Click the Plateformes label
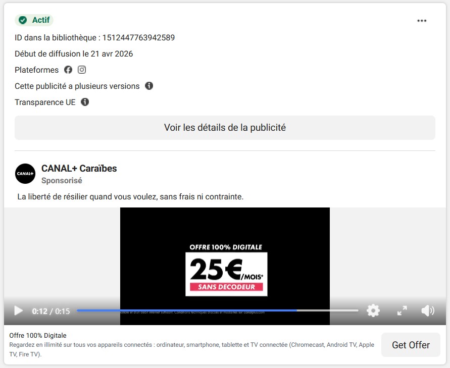Viewport: 450px width, 368px height. [x=37, y=70]
